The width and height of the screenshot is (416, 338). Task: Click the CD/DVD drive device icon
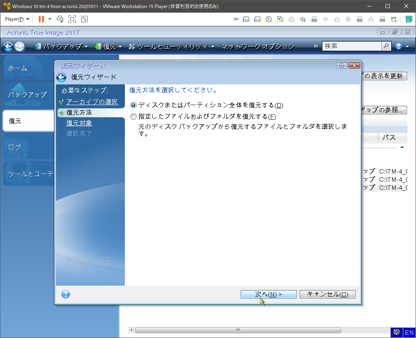pyautogui.click(x=269, y=19)
